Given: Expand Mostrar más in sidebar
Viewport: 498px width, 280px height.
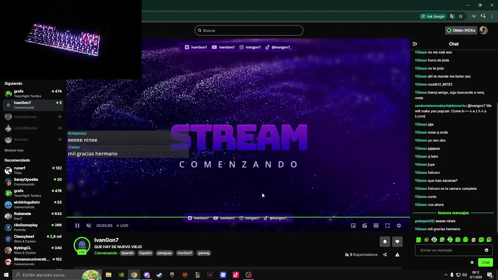Looking at the screenshot, I should [x=14, y=150].
